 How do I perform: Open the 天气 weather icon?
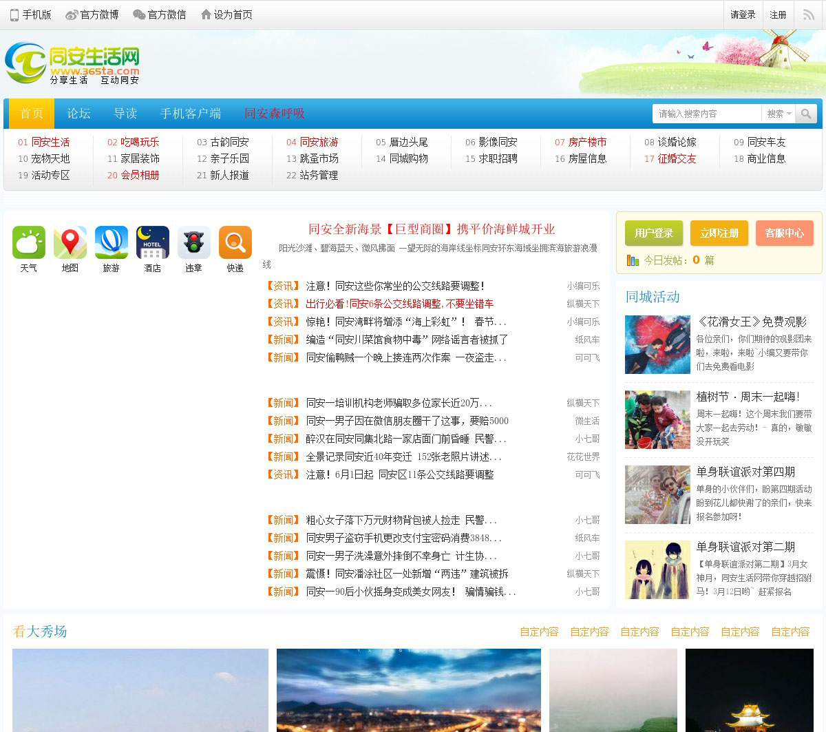[x=29, y=243]
